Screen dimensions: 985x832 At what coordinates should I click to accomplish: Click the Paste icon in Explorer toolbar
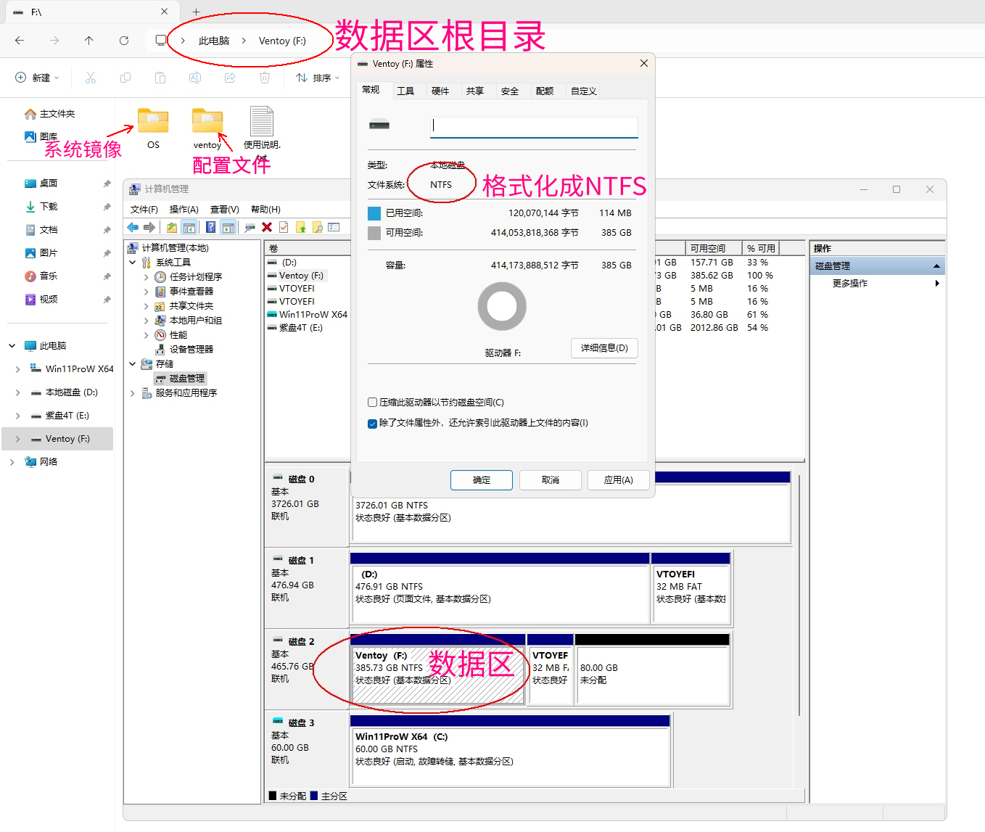(160, 78)
